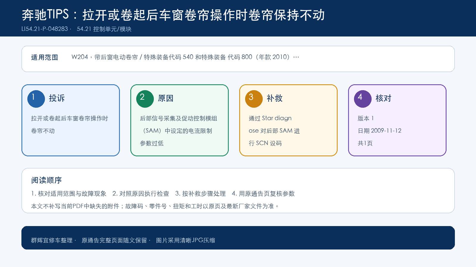The height and width of the screenshot is (267, 476).
Task: Click step 3. 按补救步骤处理
Action: pos(201,194)
